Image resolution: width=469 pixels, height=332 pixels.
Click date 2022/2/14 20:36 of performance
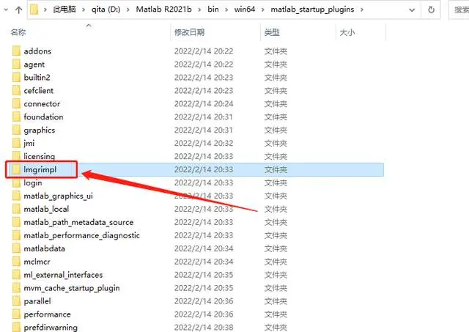[x=204, y=314]
